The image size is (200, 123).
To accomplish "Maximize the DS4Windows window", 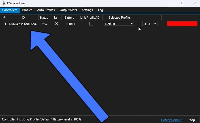I will [183, 3].
